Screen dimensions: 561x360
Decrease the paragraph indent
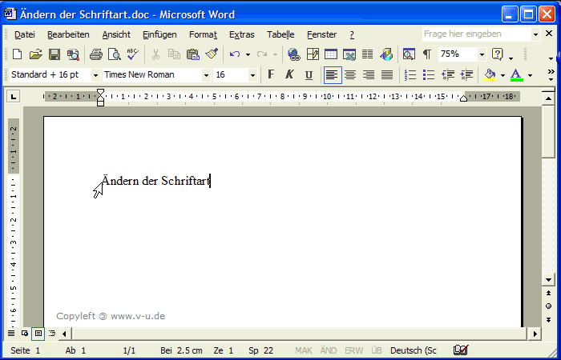(x=448, y=75)
